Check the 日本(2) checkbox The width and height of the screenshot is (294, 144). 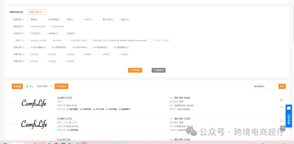[x=83, y=20]
